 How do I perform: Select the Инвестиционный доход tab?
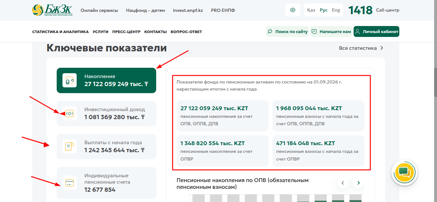[x=106, y=113]
